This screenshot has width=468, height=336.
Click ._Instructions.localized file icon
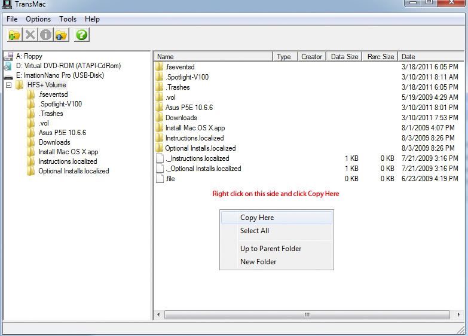pyautogui.click(x=160, y=158)
